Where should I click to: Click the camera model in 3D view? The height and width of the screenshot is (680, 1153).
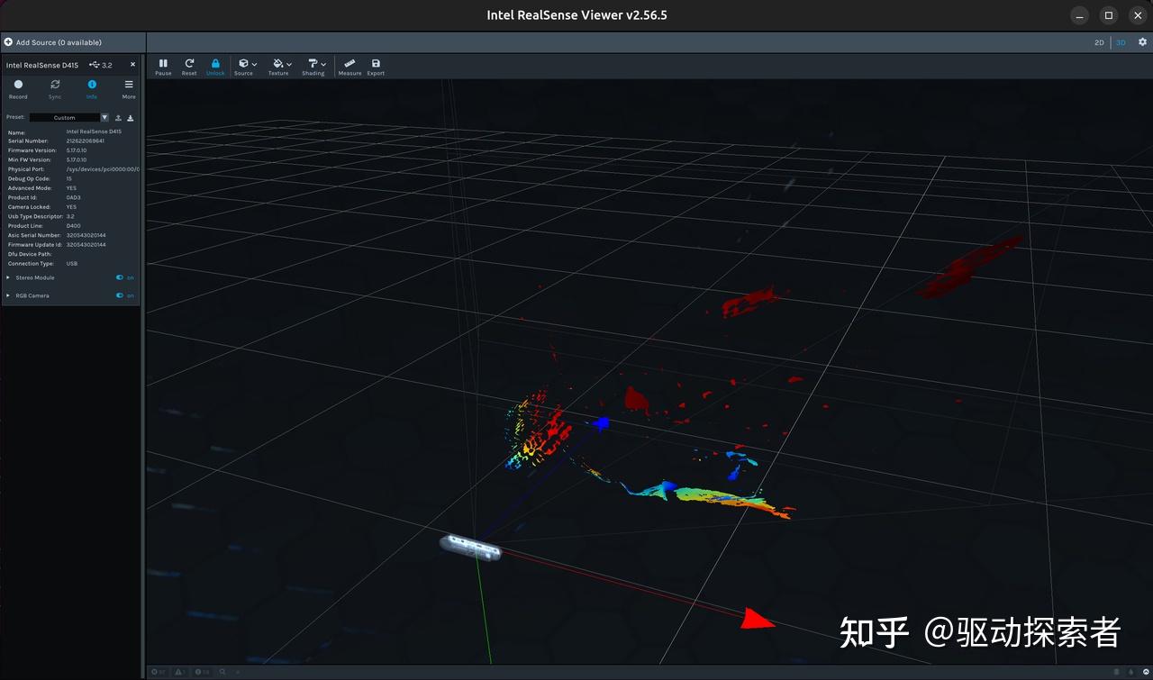click(470, 547)
